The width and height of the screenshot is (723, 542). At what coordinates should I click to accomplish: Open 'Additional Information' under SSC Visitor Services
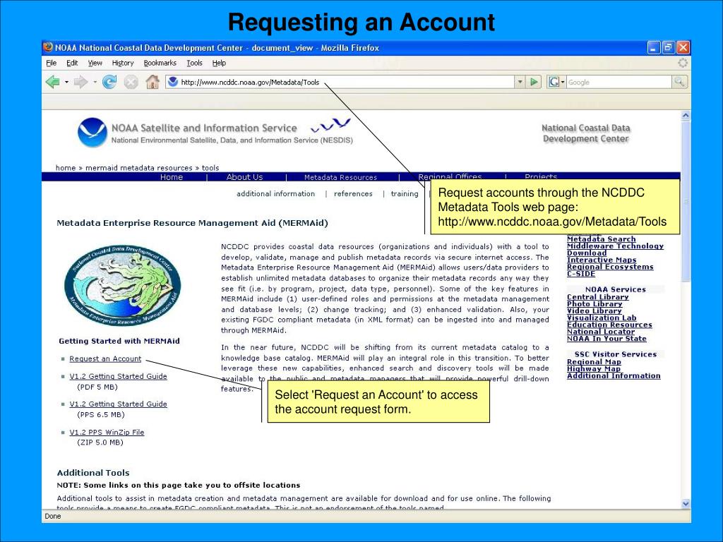pos(614,375)
